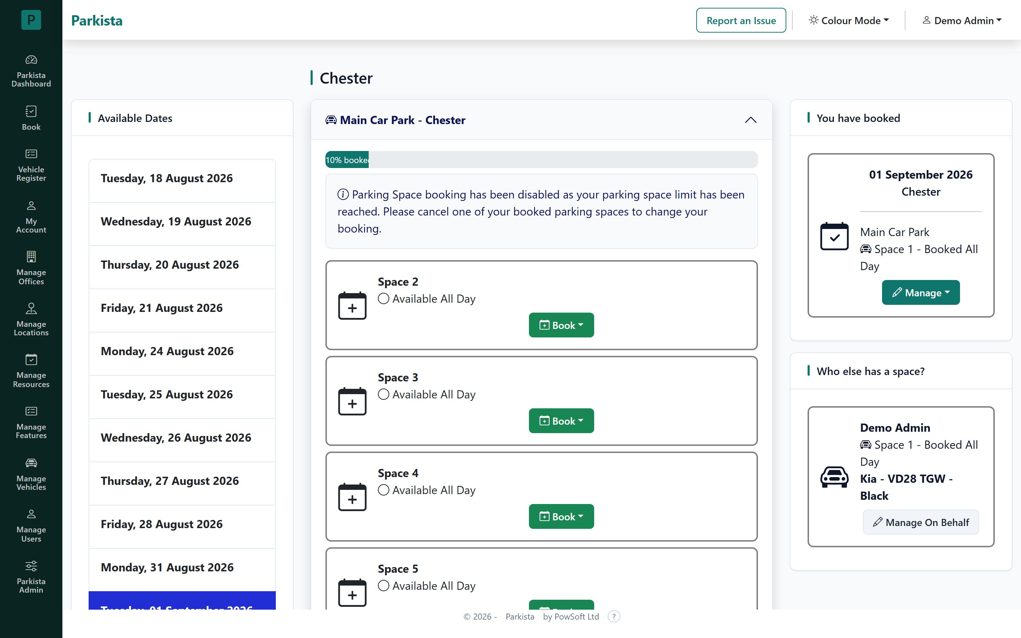Open the Book dropdown for Space 2
The height and width of the screenshot is (638, 1021).
click(x=561, y=325)
